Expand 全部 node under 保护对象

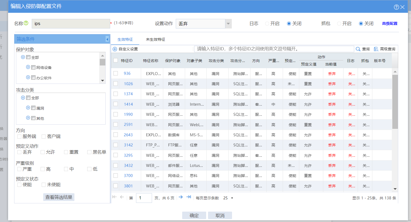(23, 57)
